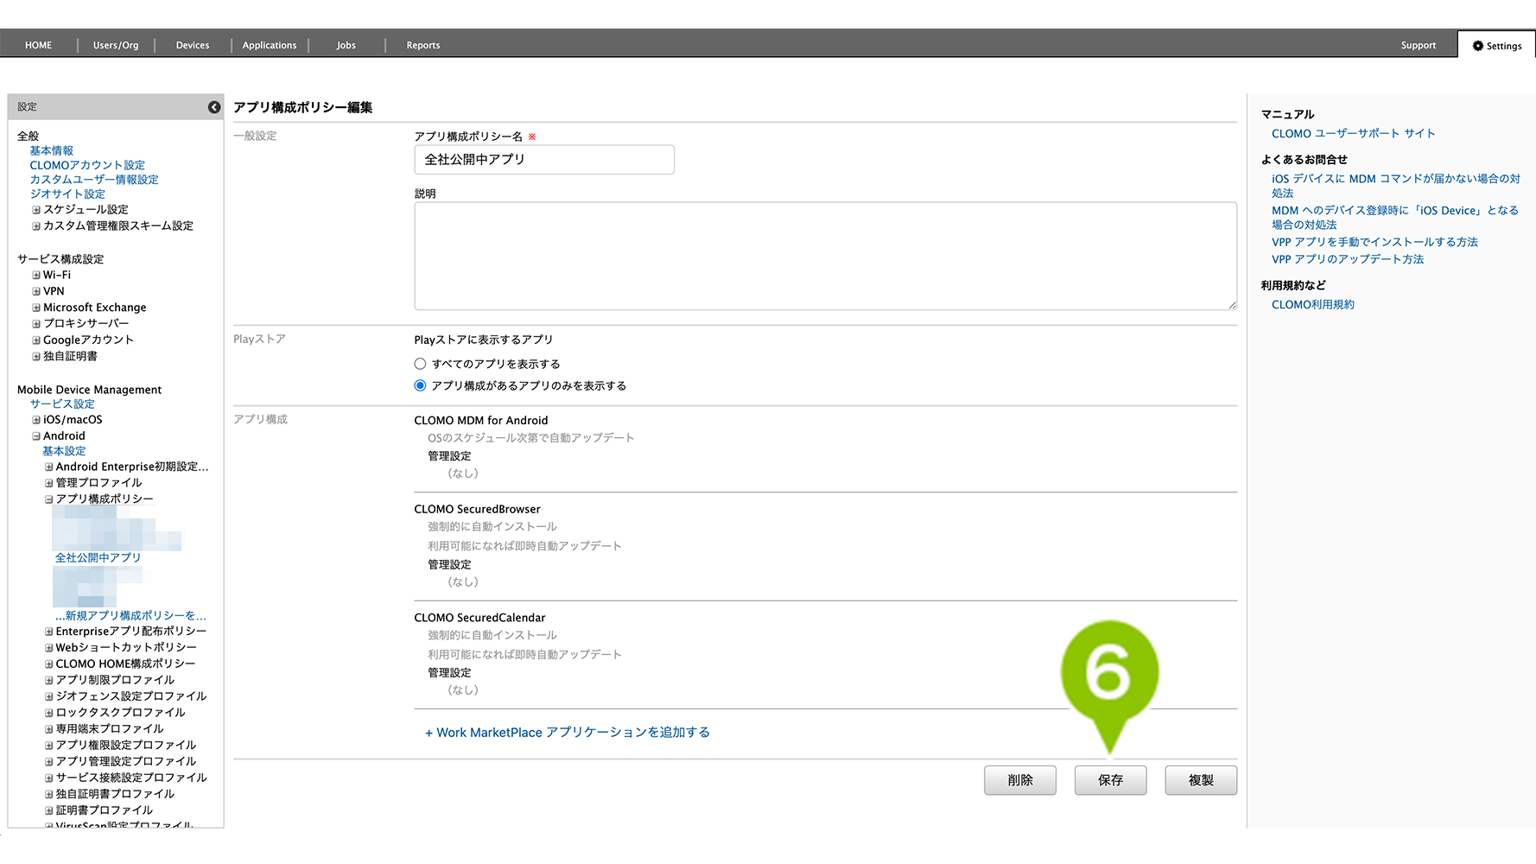Expand 証明書プロファイル node
This screenshot has height=864, width=1536.
click(x=49, y=811)
